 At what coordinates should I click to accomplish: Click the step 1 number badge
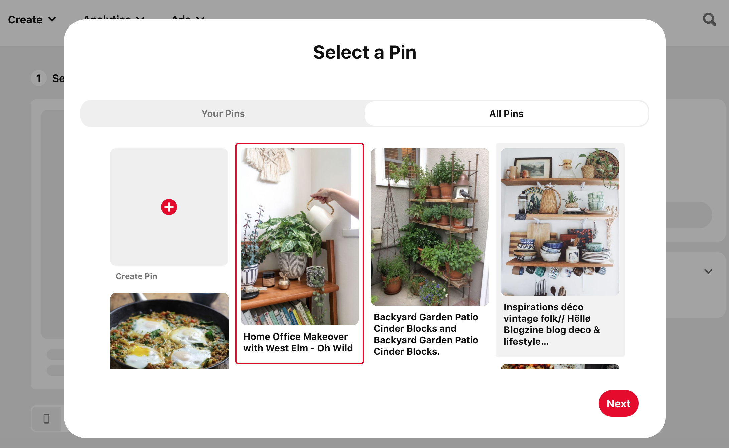[39, 78]
